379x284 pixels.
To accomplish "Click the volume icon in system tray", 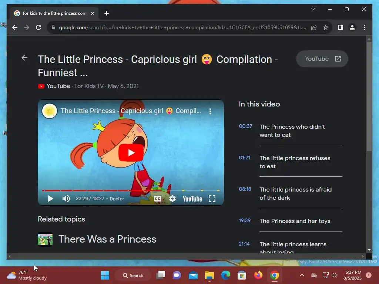I will [x=334, y=275].
